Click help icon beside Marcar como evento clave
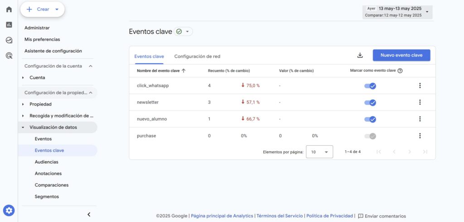 pyautogui.click(x=400, y=71)
